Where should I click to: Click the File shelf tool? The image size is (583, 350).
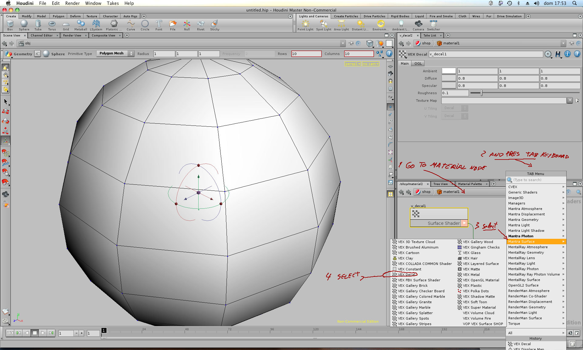(x=172, y=25)
